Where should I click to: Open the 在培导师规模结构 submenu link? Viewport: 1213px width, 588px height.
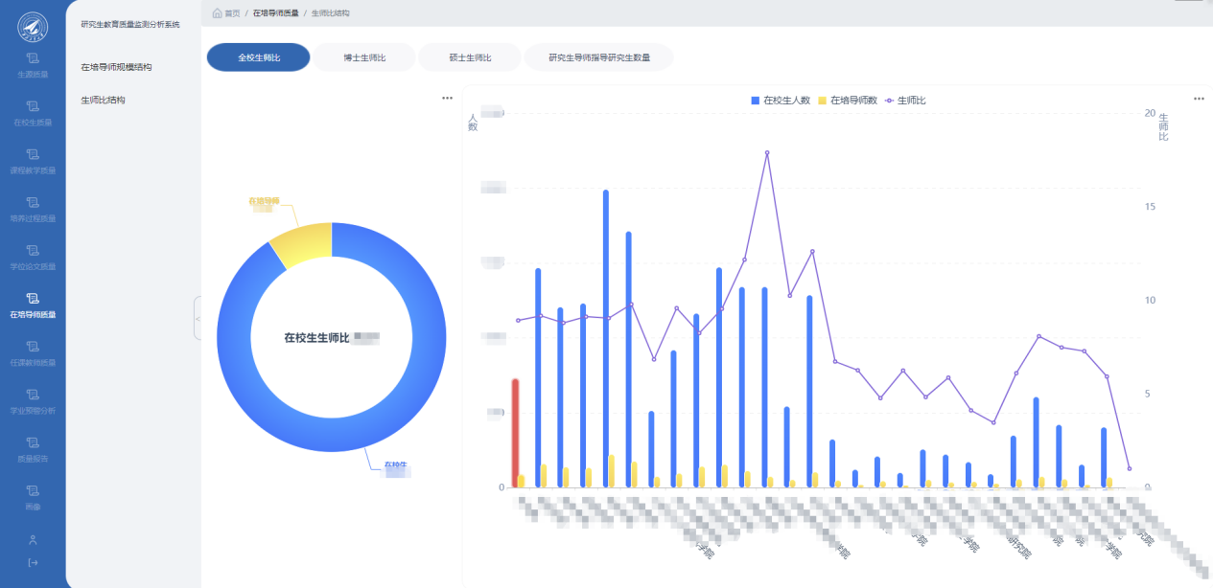pos(116,67)
